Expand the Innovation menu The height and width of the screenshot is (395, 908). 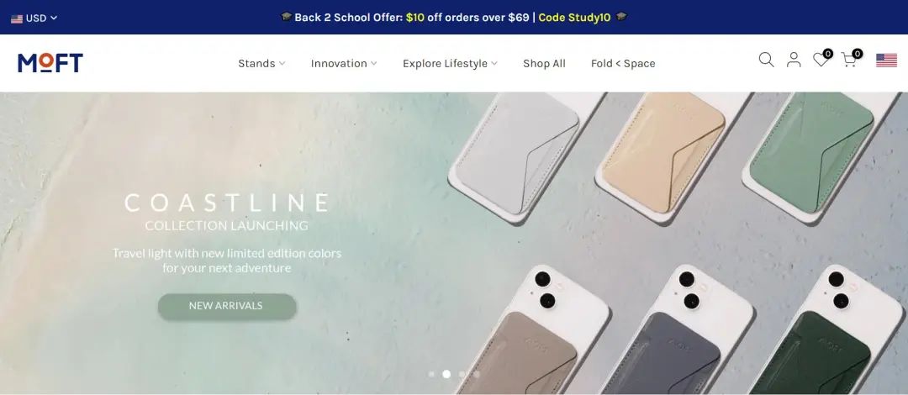click(x=344, y=63)
